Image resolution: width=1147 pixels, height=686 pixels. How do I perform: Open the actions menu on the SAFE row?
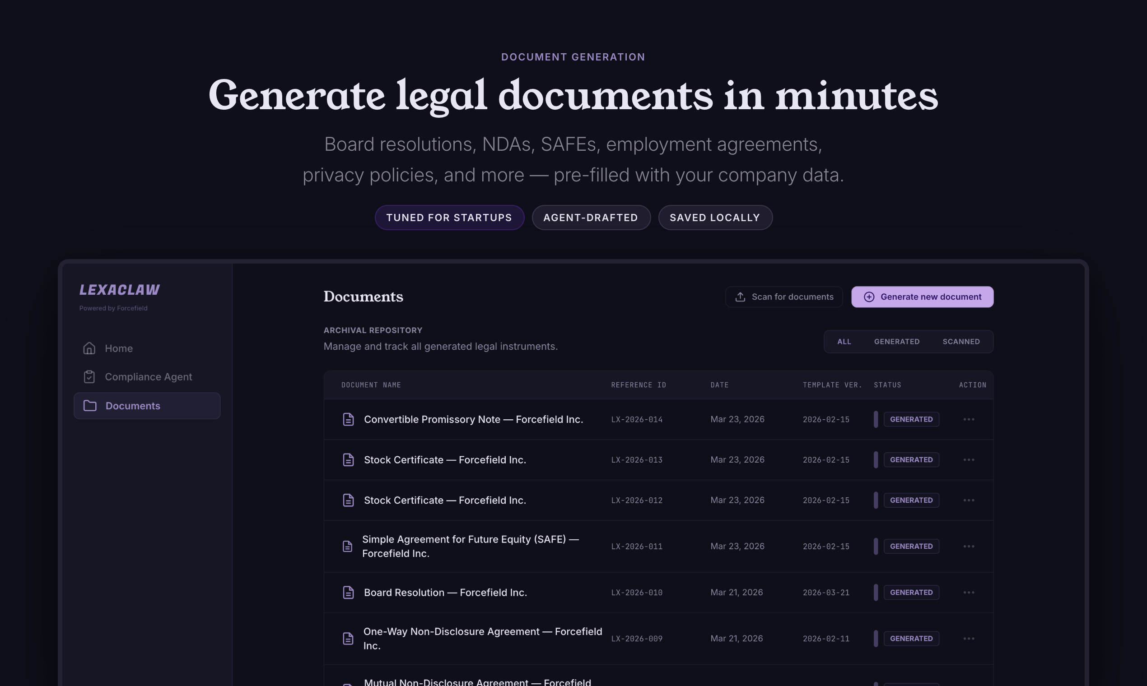(x=970, y=546)
